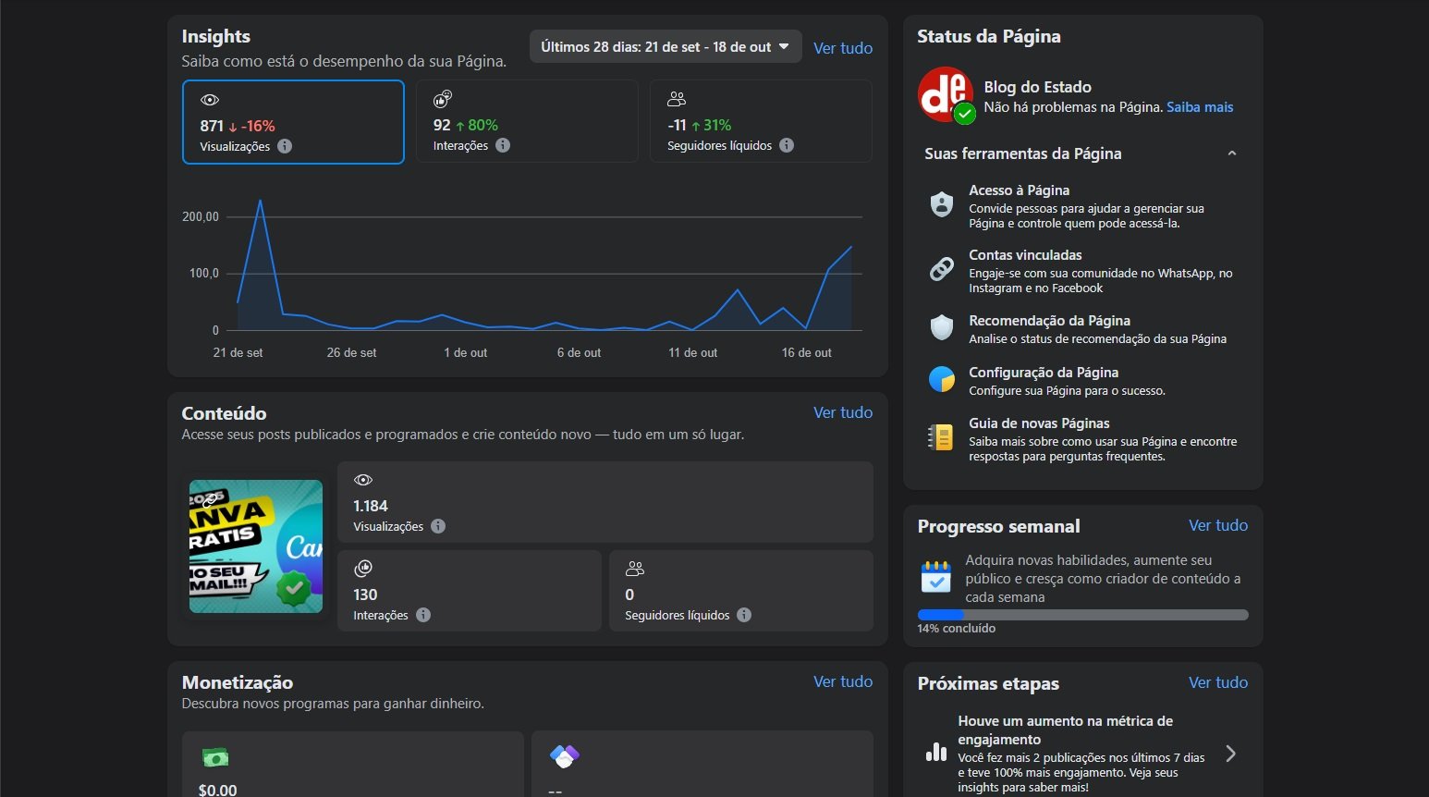Click the weekly progress bar at 14%
The image size is (1429, 797).
click(1082, 615)
